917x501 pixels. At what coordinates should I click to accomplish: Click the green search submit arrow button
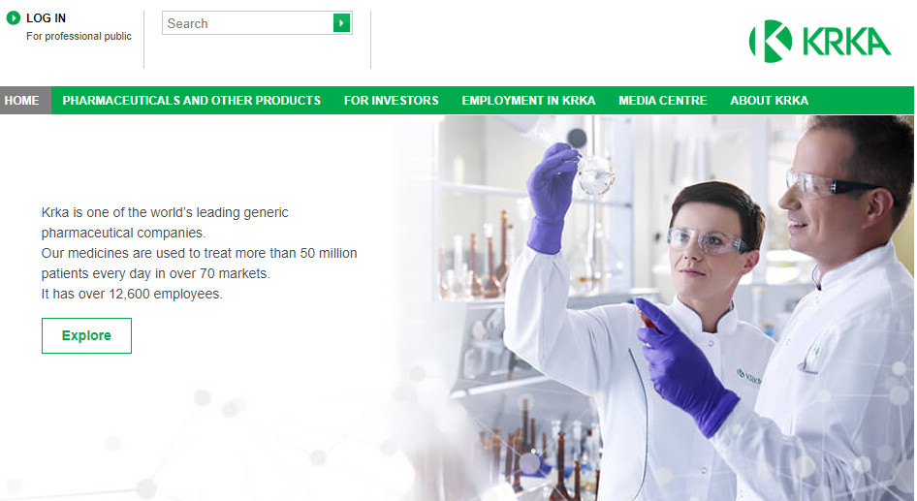point(341,23)
